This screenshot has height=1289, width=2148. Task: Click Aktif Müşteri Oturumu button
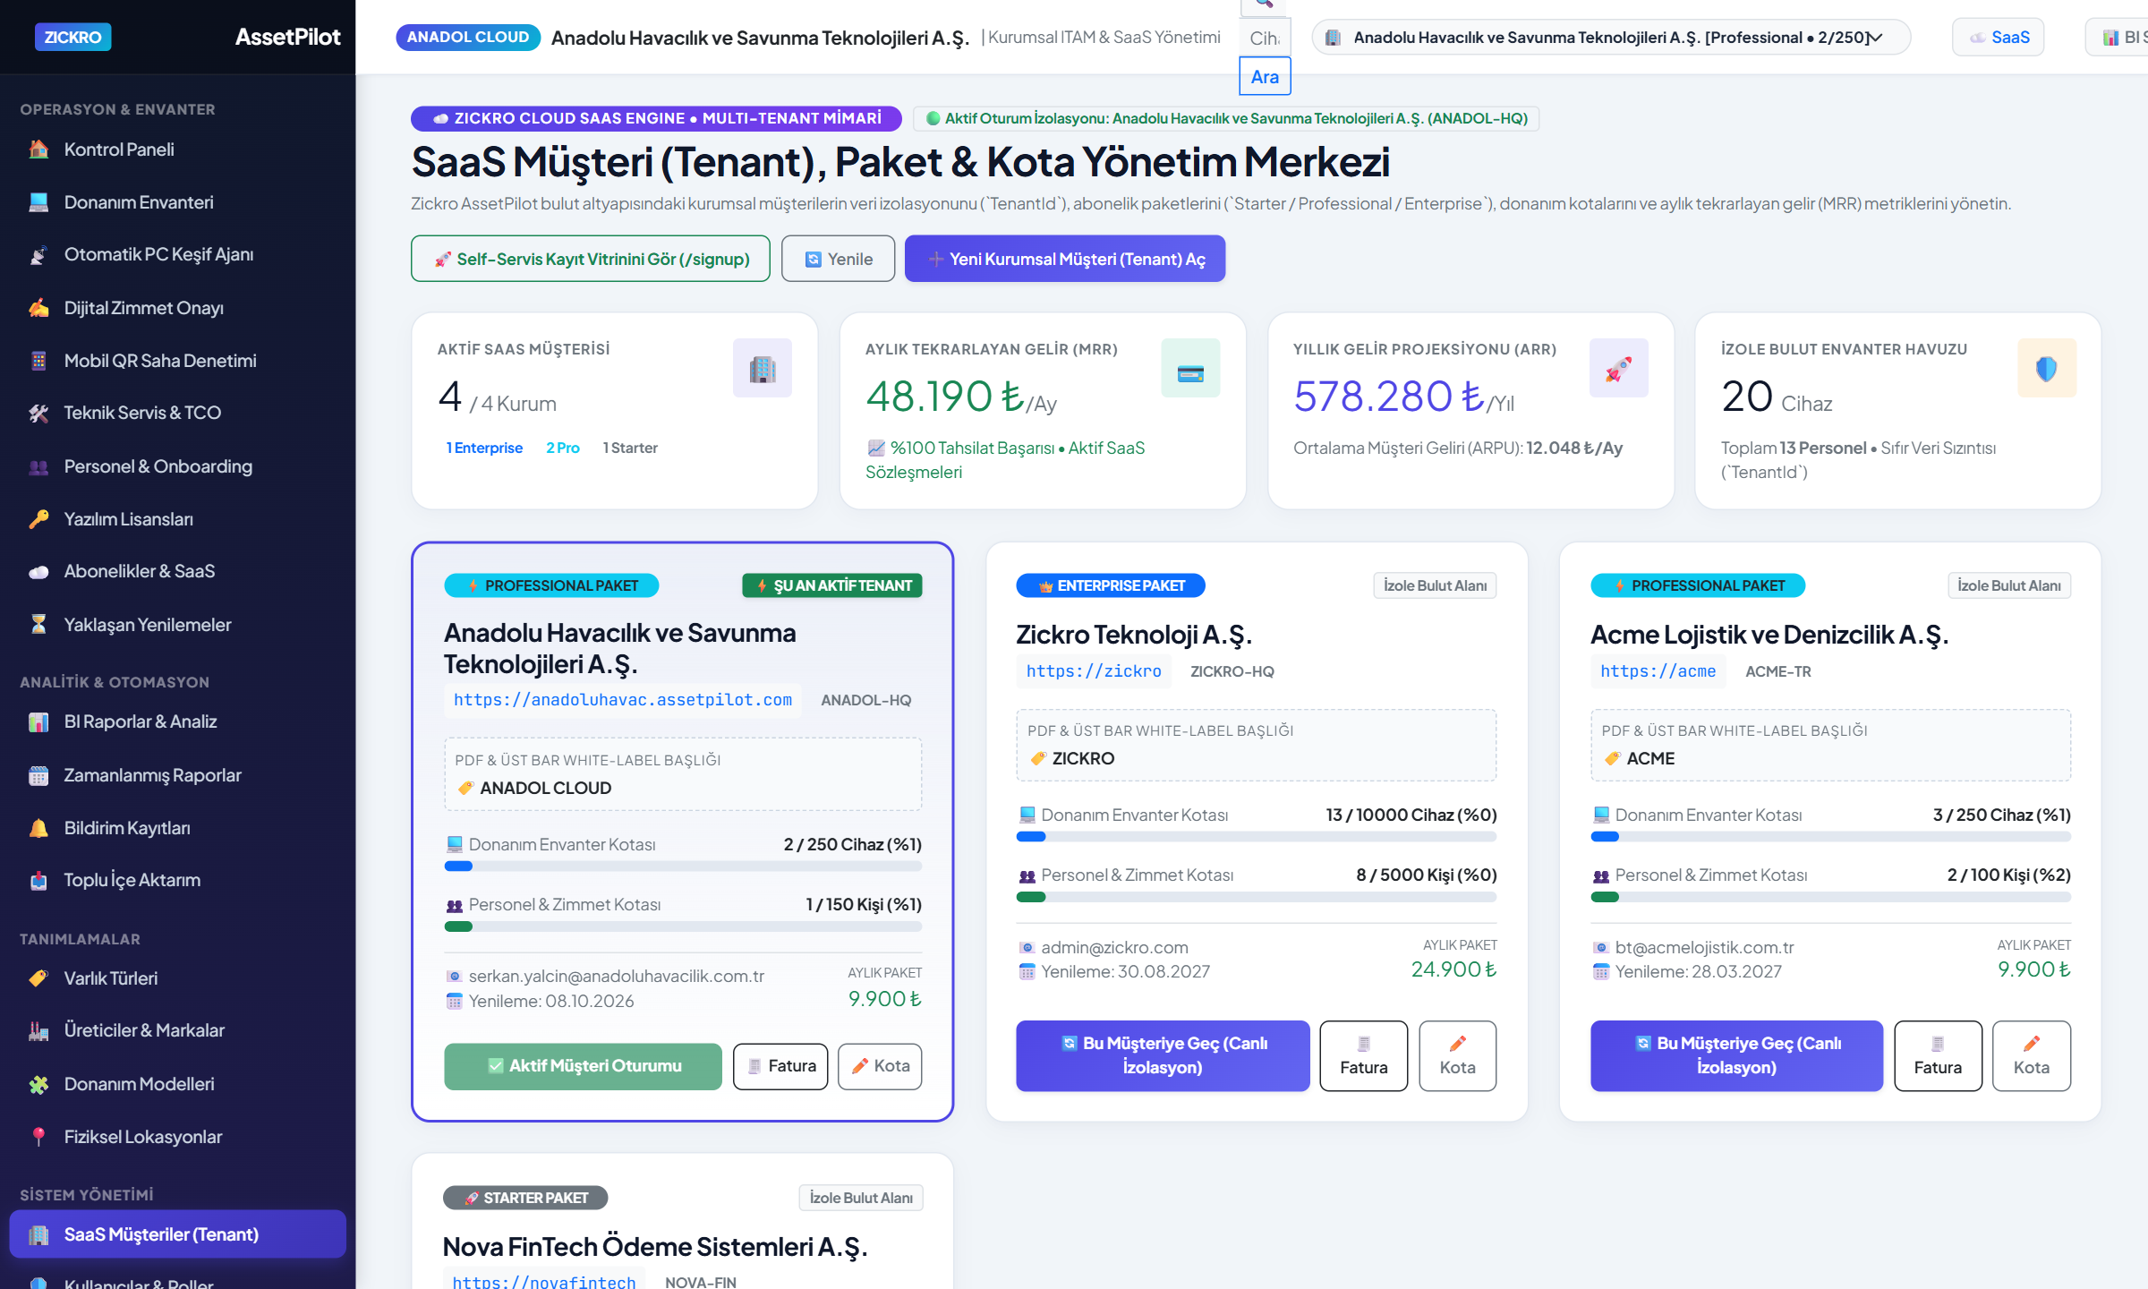pos(584,1066)
